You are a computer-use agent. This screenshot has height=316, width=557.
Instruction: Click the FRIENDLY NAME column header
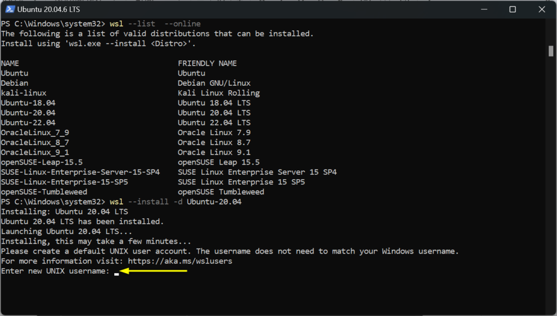207,63
